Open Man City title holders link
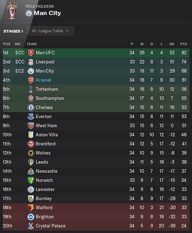Screen dimensions: 192x233 tap(48, 13)
